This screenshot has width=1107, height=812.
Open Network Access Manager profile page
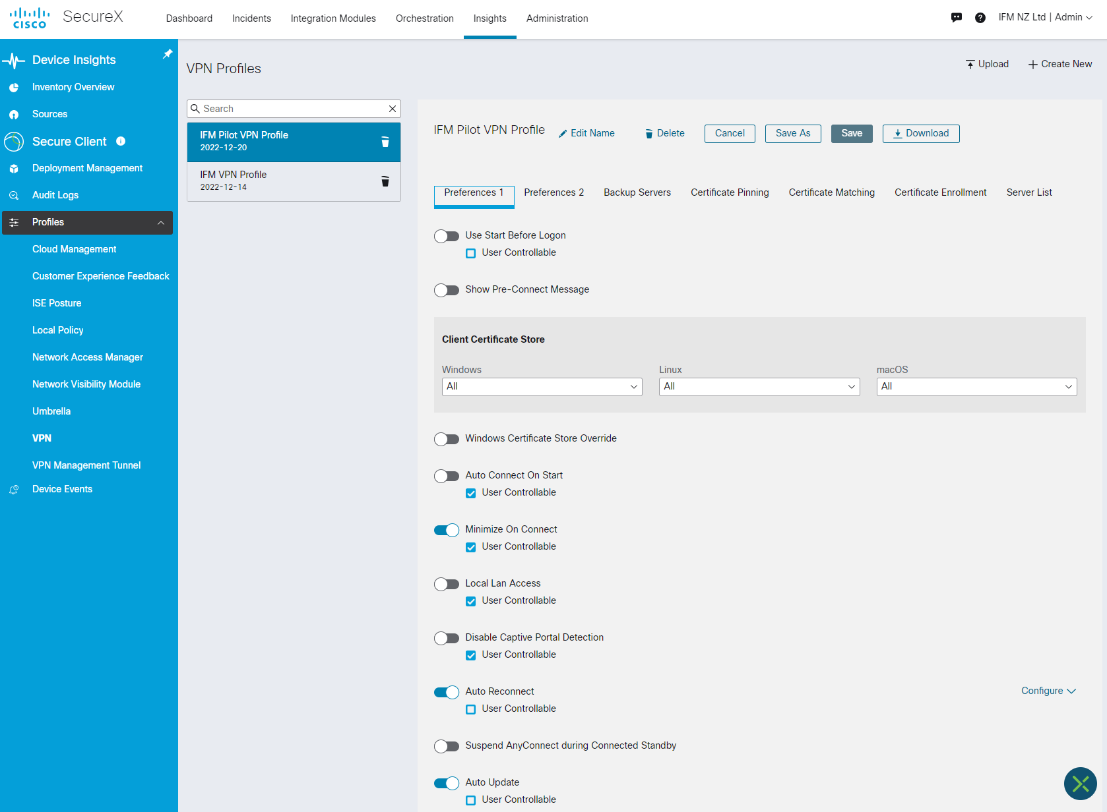(x=88, y=357)
